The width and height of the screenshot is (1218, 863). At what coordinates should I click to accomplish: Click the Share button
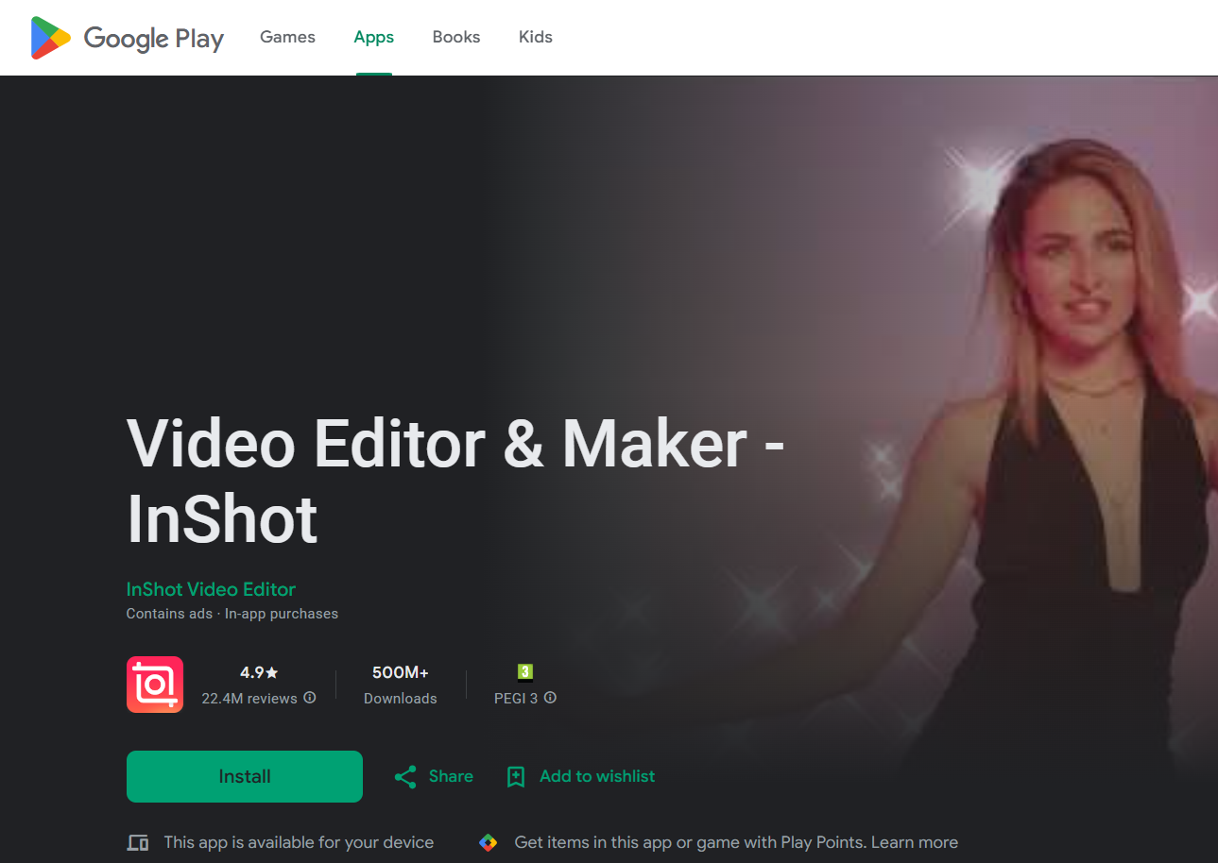coord(434,776)
